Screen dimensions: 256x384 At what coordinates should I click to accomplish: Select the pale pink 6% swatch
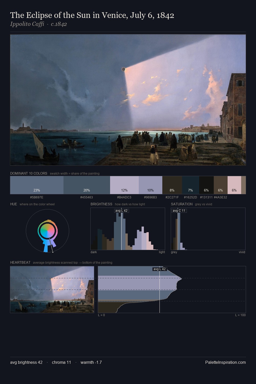tap(234, 185)
